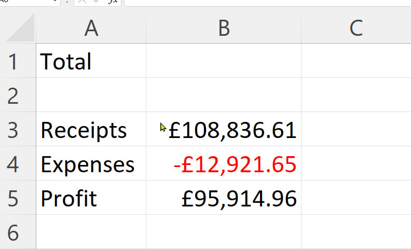Click into the formula bar input
The image size is (411, 249).
[268, 2]
